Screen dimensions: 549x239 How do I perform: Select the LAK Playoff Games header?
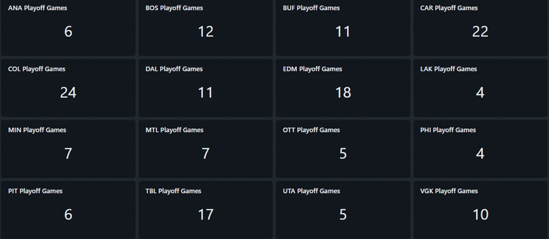click(448, 69)
